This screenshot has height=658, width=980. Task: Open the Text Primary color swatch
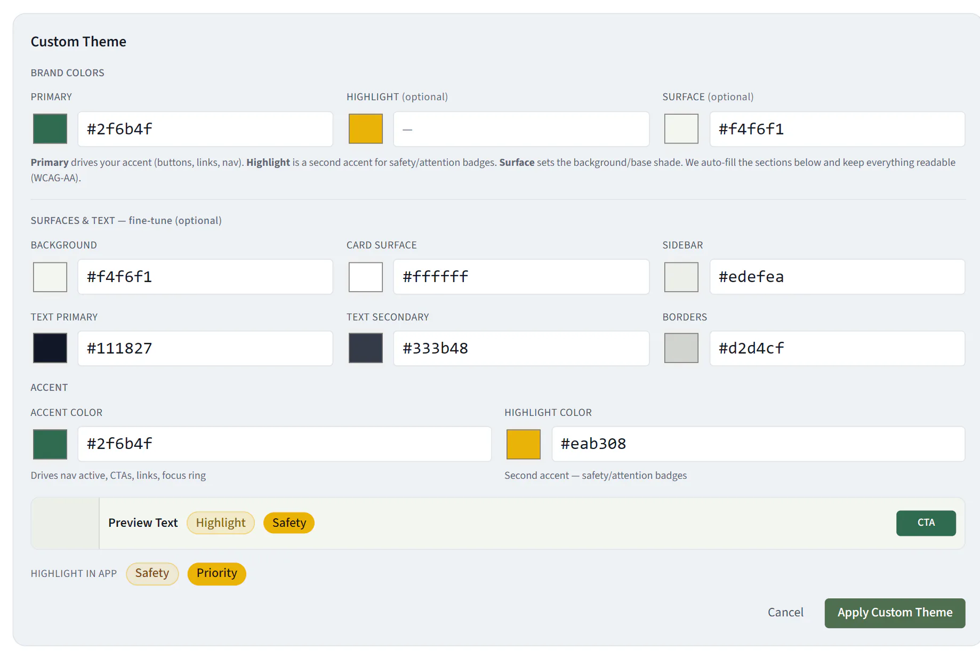50,348
